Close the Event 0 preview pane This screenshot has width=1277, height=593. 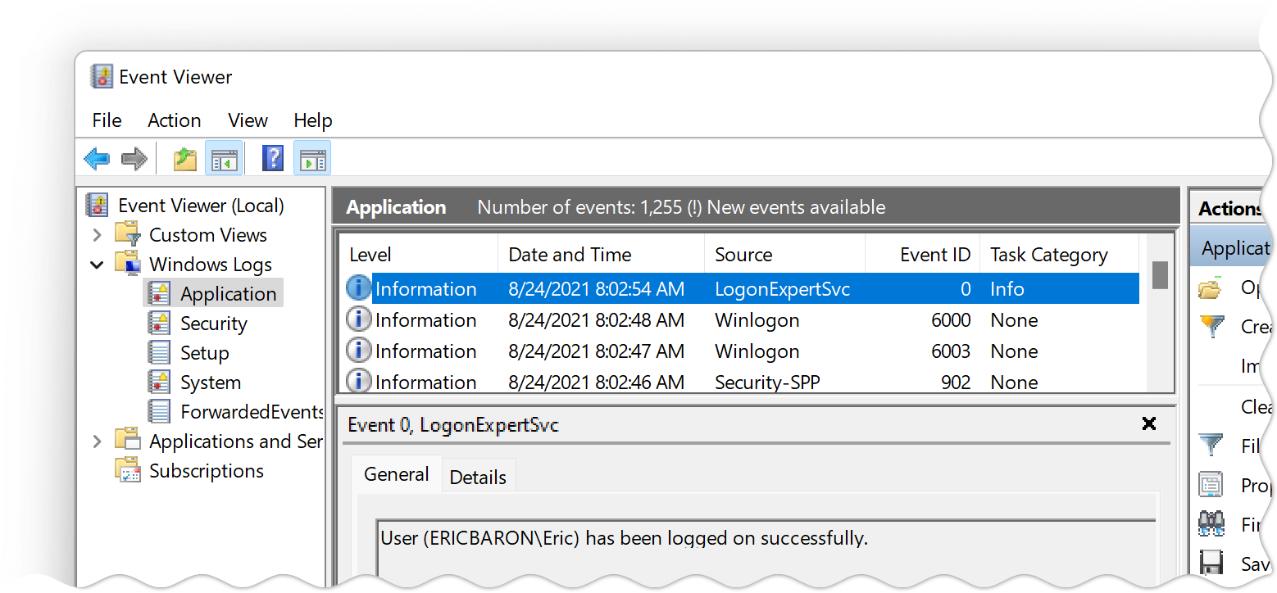1148,423
